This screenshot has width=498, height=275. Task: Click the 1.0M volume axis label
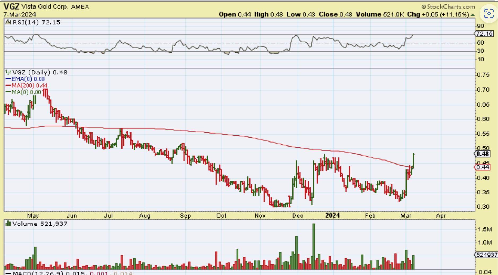pos(485,242)
